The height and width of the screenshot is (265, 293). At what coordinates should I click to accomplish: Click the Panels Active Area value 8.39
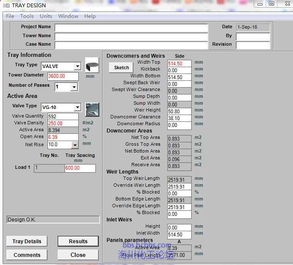(179, 248)
